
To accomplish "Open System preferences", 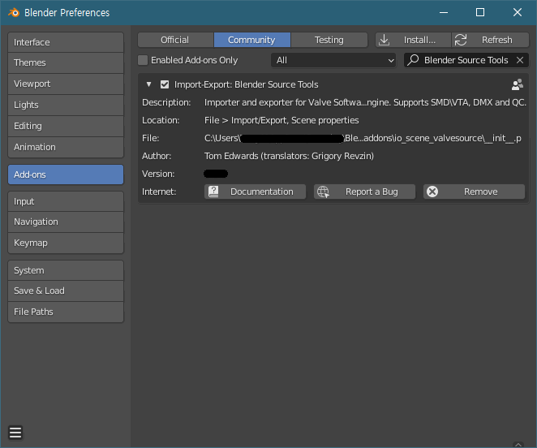I will pos(66,270).
